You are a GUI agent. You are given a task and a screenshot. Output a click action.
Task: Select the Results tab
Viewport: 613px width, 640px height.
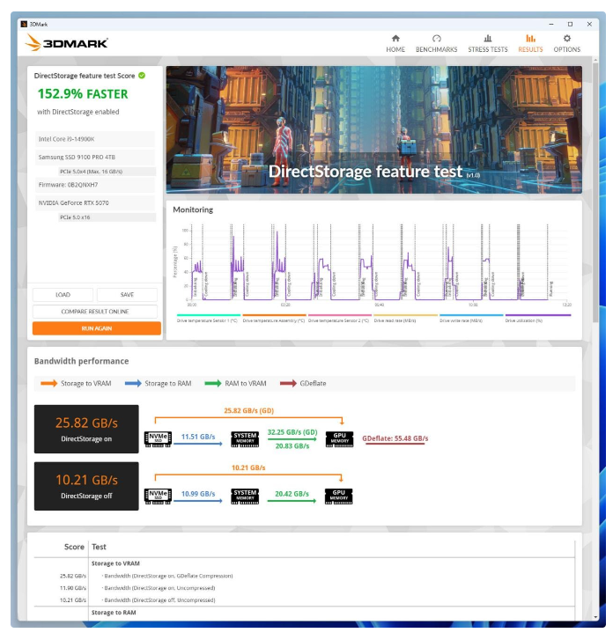click(x=530, y=44)
